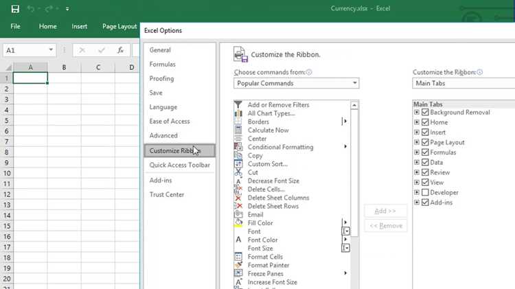Open the Name Box dropdown arrow

tap(51, 50)
